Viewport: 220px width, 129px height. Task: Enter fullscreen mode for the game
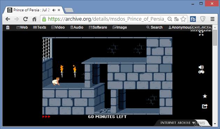[201, 33]
